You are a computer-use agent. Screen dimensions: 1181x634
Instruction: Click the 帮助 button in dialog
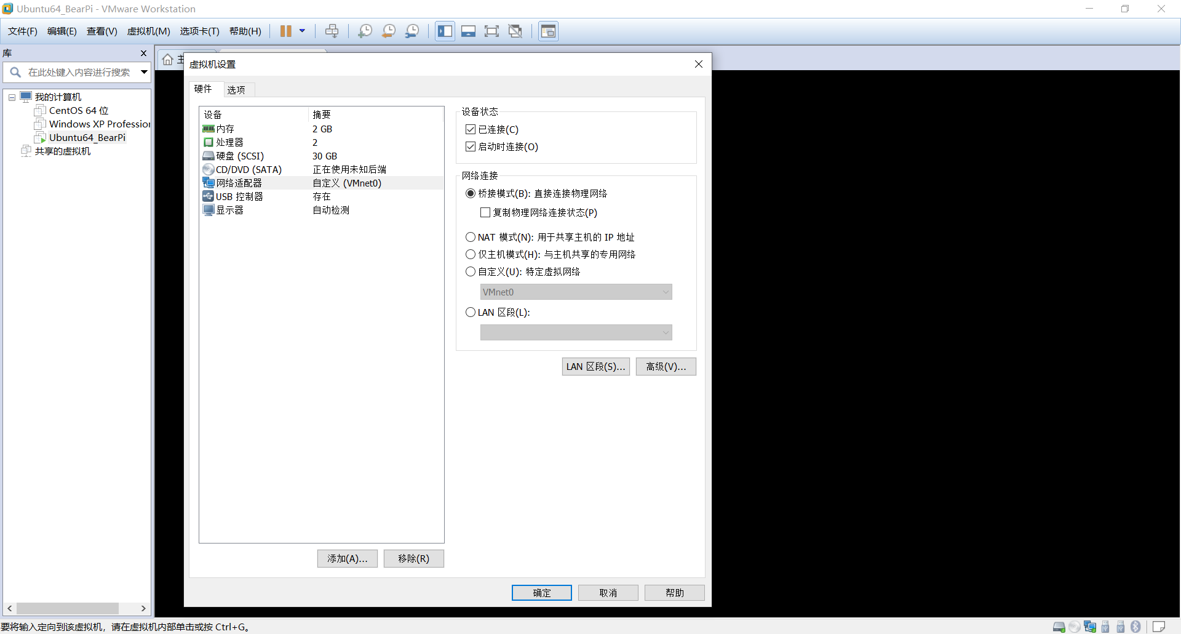coord(675,593)
